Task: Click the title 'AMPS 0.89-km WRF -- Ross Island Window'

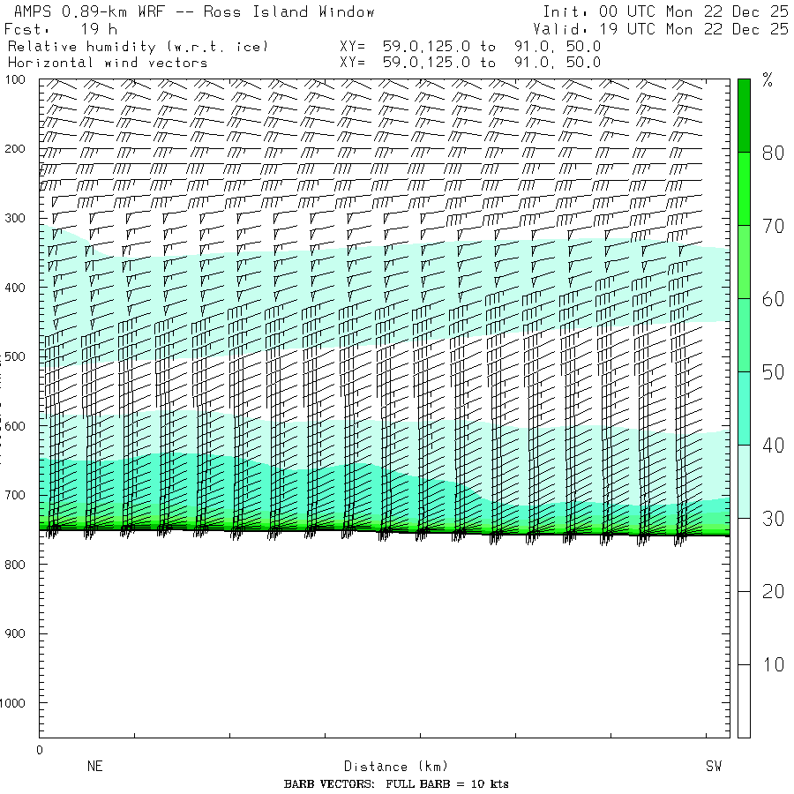Action: tap(194, 11)
